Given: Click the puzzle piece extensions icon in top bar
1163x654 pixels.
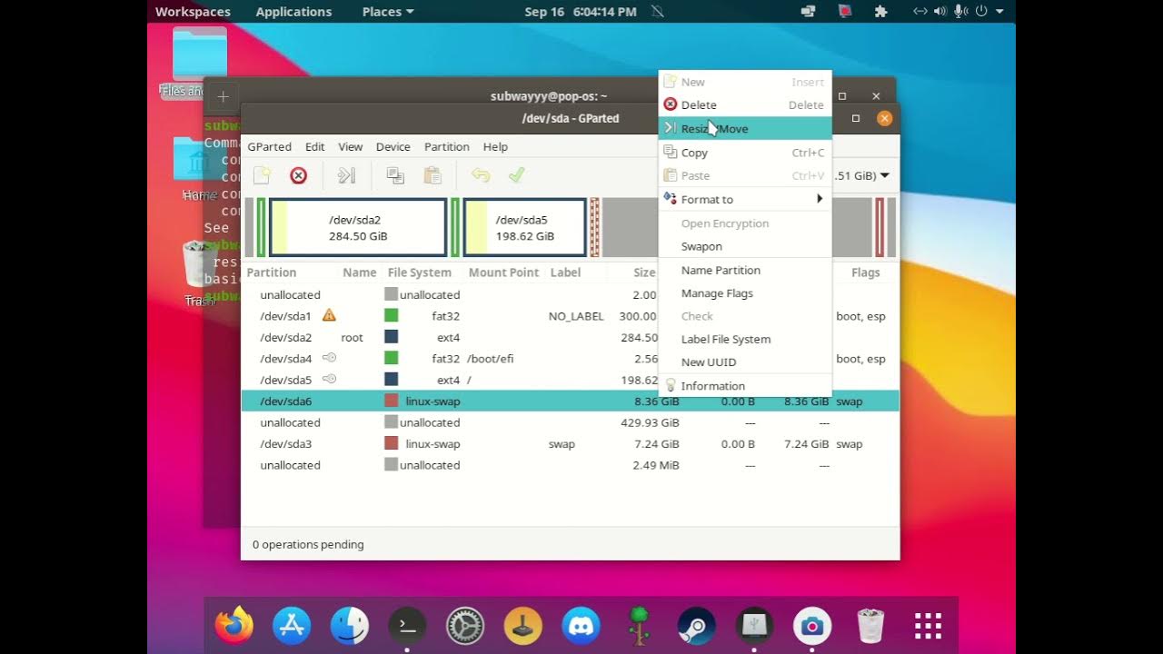Looking at the screenshot, I should click(880, 12).
